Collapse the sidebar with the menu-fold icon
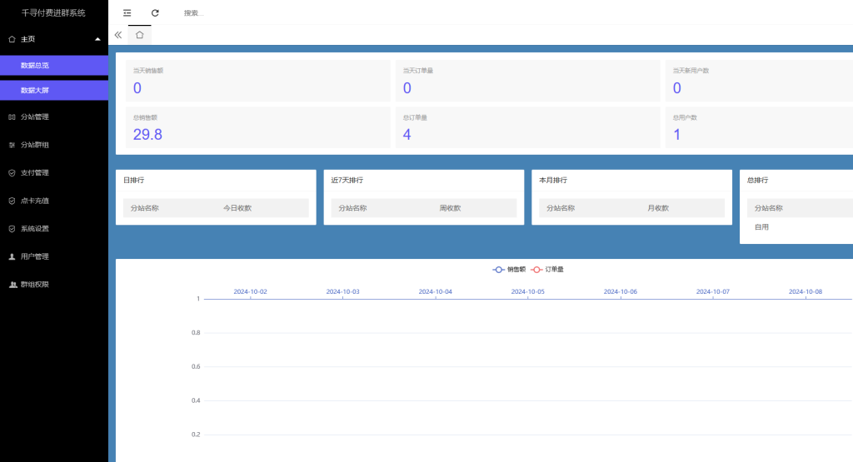The width and height of the screenshot is (853, 462). (x=127, y=12)
